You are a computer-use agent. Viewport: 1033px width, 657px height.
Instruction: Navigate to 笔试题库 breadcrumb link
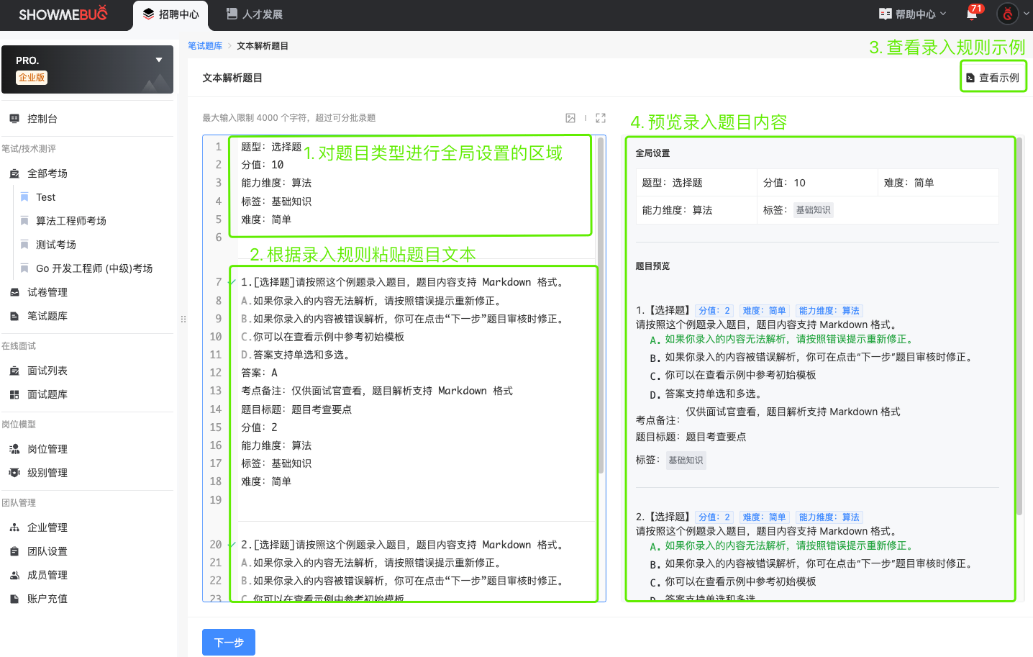205,46
